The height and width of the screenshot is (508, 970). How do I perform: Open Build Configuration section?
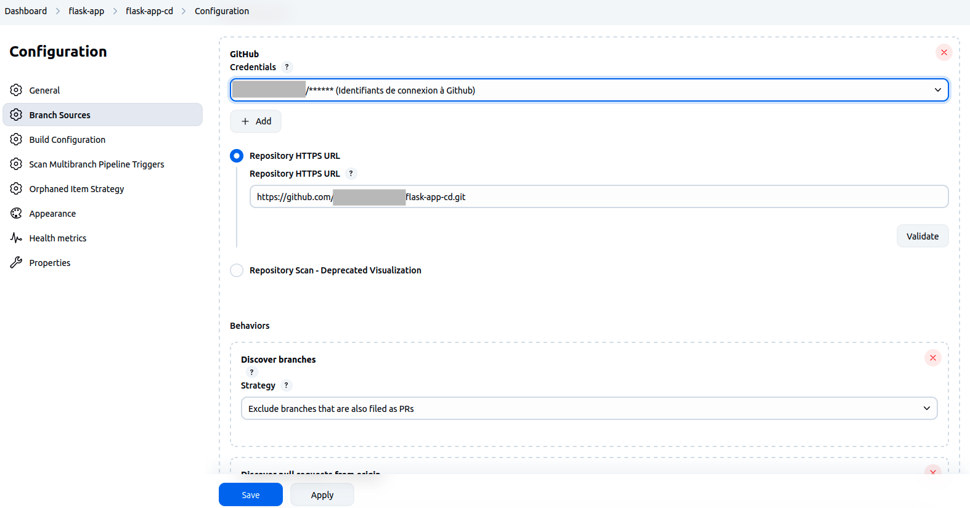pyautogui.click(x=67, y=140)
